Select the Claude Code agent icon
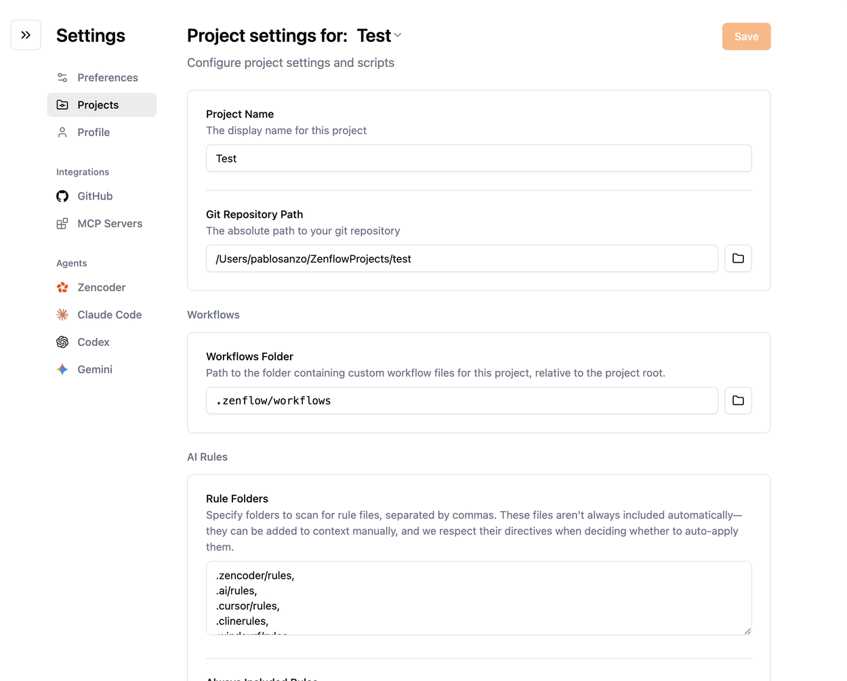Image resolution: width=847 pixels, height=681 pixels. [62, 314]
